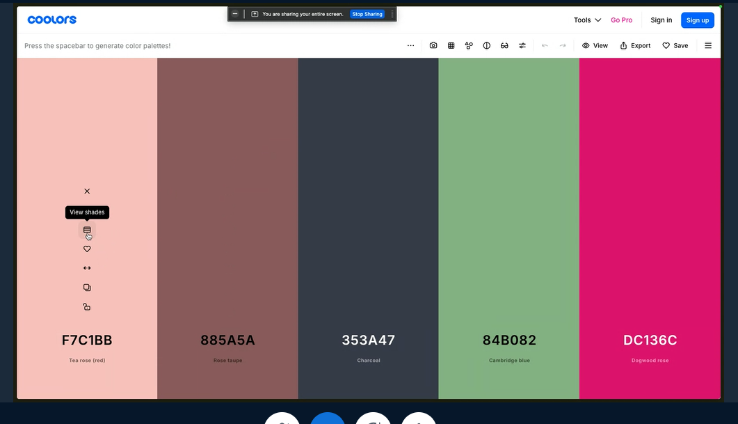The width and height of the screenshot is (738, 424).
Task: Click the "Rose taupe" color name
Action: tap(228, 361)
